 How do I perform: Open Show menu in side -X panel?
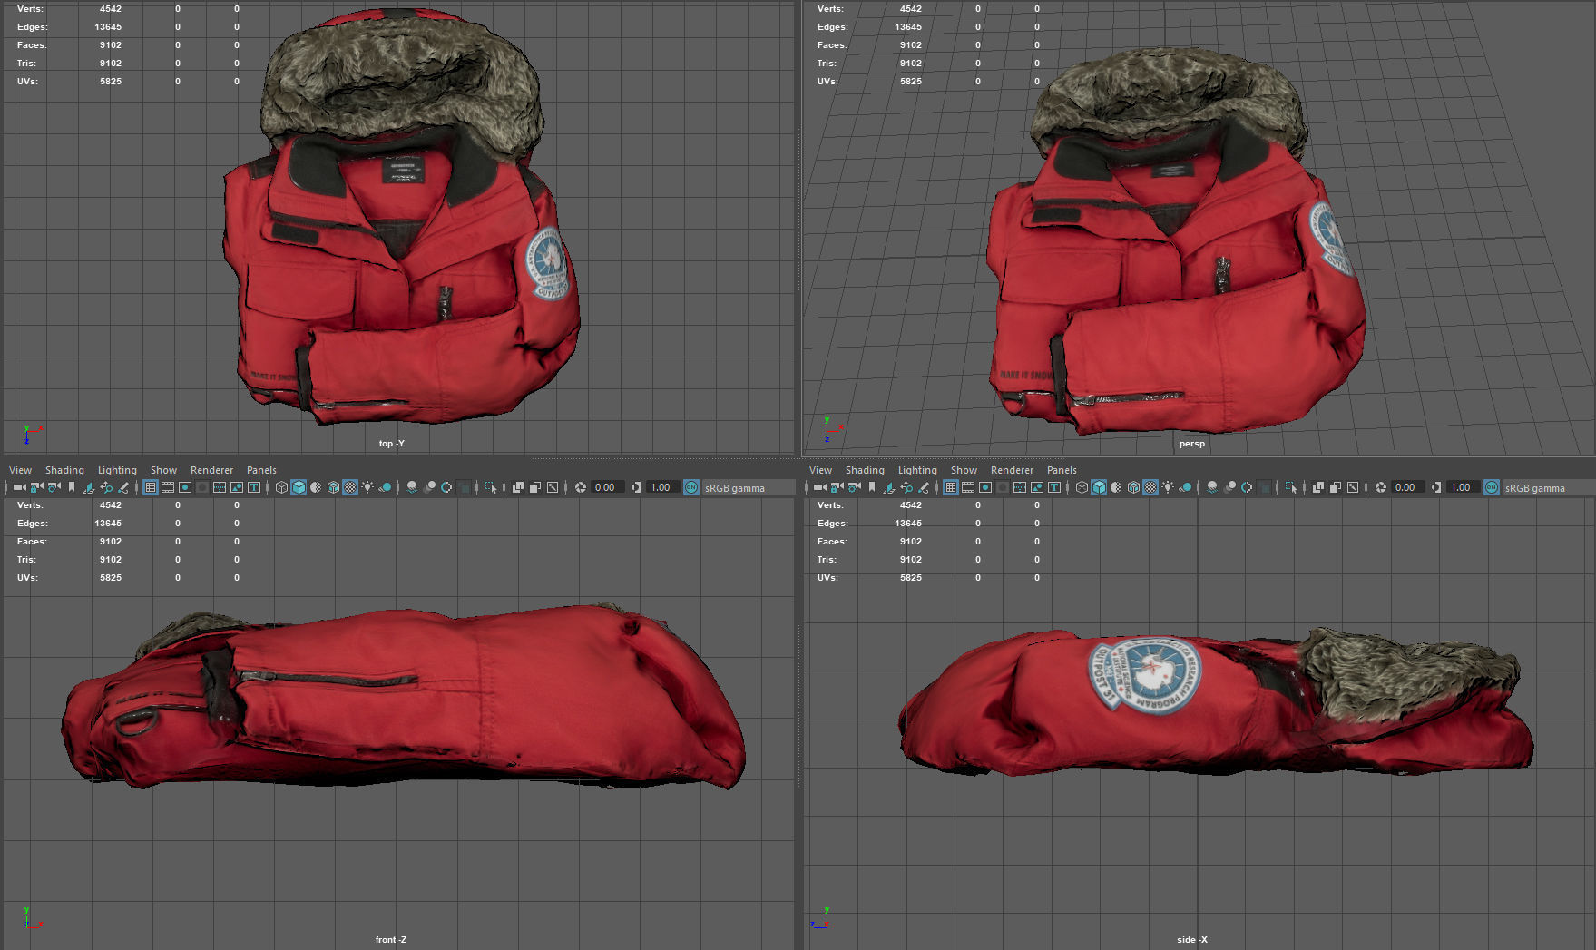point(964,470)
